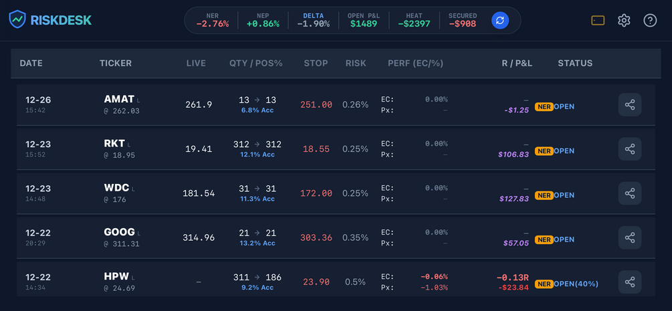Screen dimensions: 672x311
Task: Click the NEP +0.86% stat
Action: pyautogui.click(x=263, y=20)
